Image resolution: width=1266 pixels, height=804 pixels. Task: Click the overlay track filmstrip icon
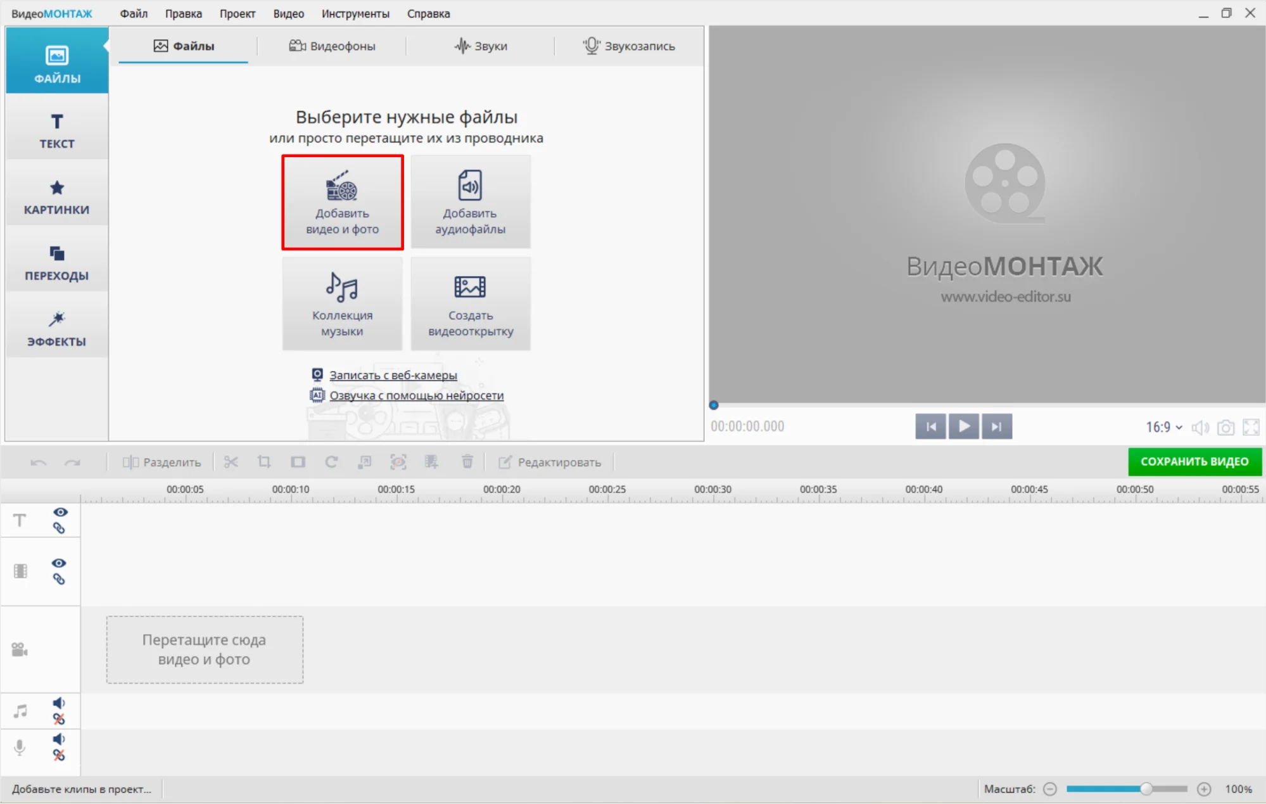point(20,571)
